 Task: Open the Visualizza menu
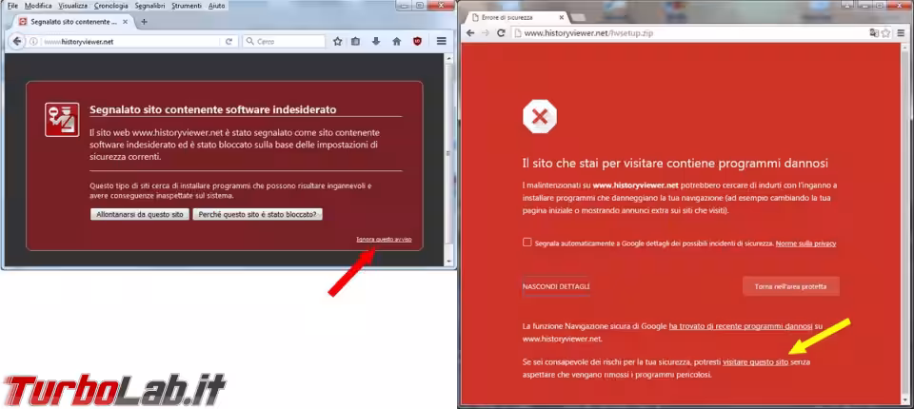pos(73,6)
